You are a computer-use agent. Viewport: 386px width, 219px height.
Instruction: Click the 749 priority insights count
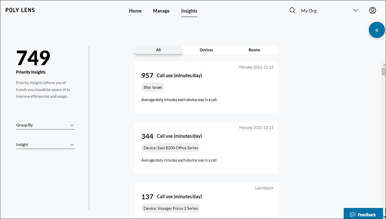[x=33, y=58]
